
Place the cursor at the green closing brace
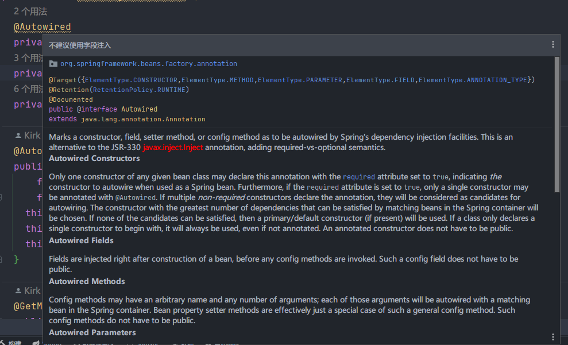tap(17, 259)
